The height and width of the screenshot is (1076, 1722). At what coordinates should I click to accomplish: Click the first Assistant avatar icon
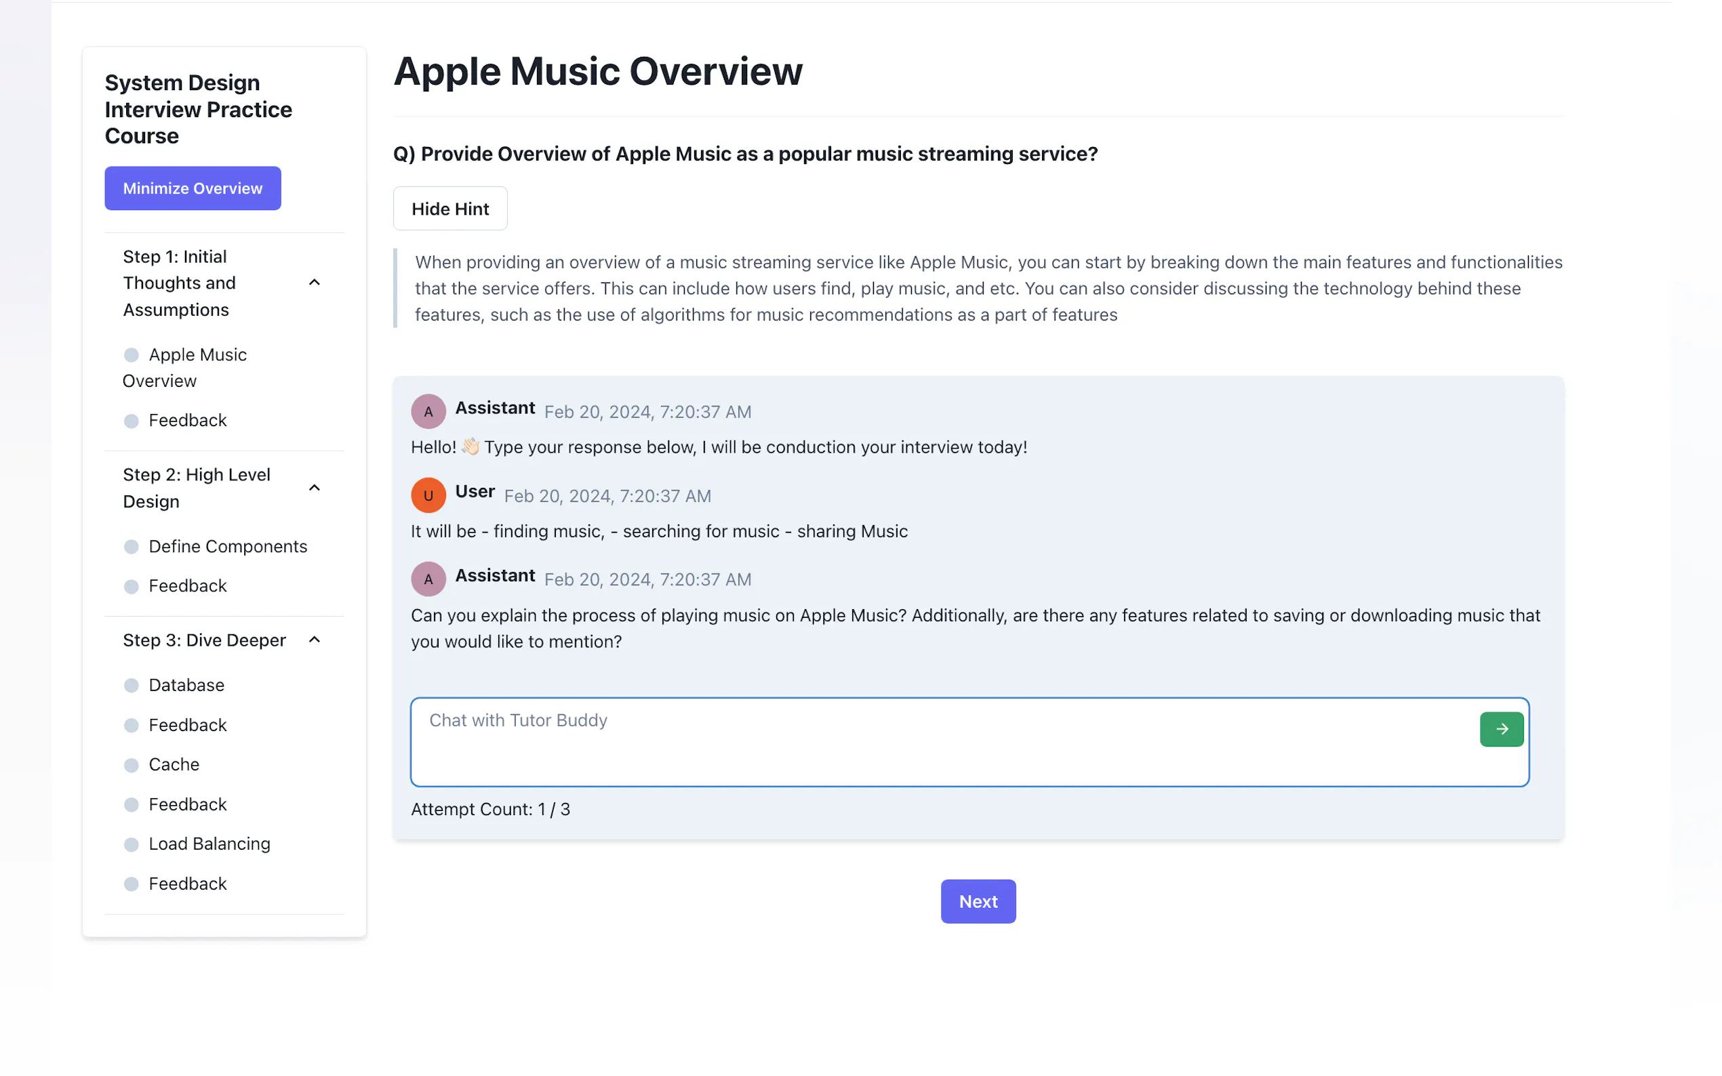coord(428,411)
